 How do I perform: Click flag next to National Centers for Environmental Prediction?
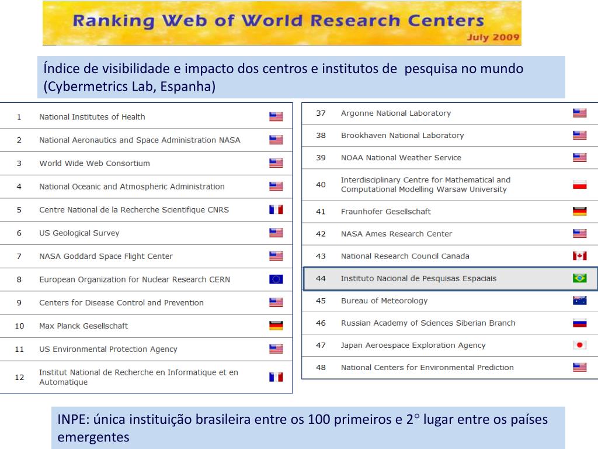click(579, 367)
